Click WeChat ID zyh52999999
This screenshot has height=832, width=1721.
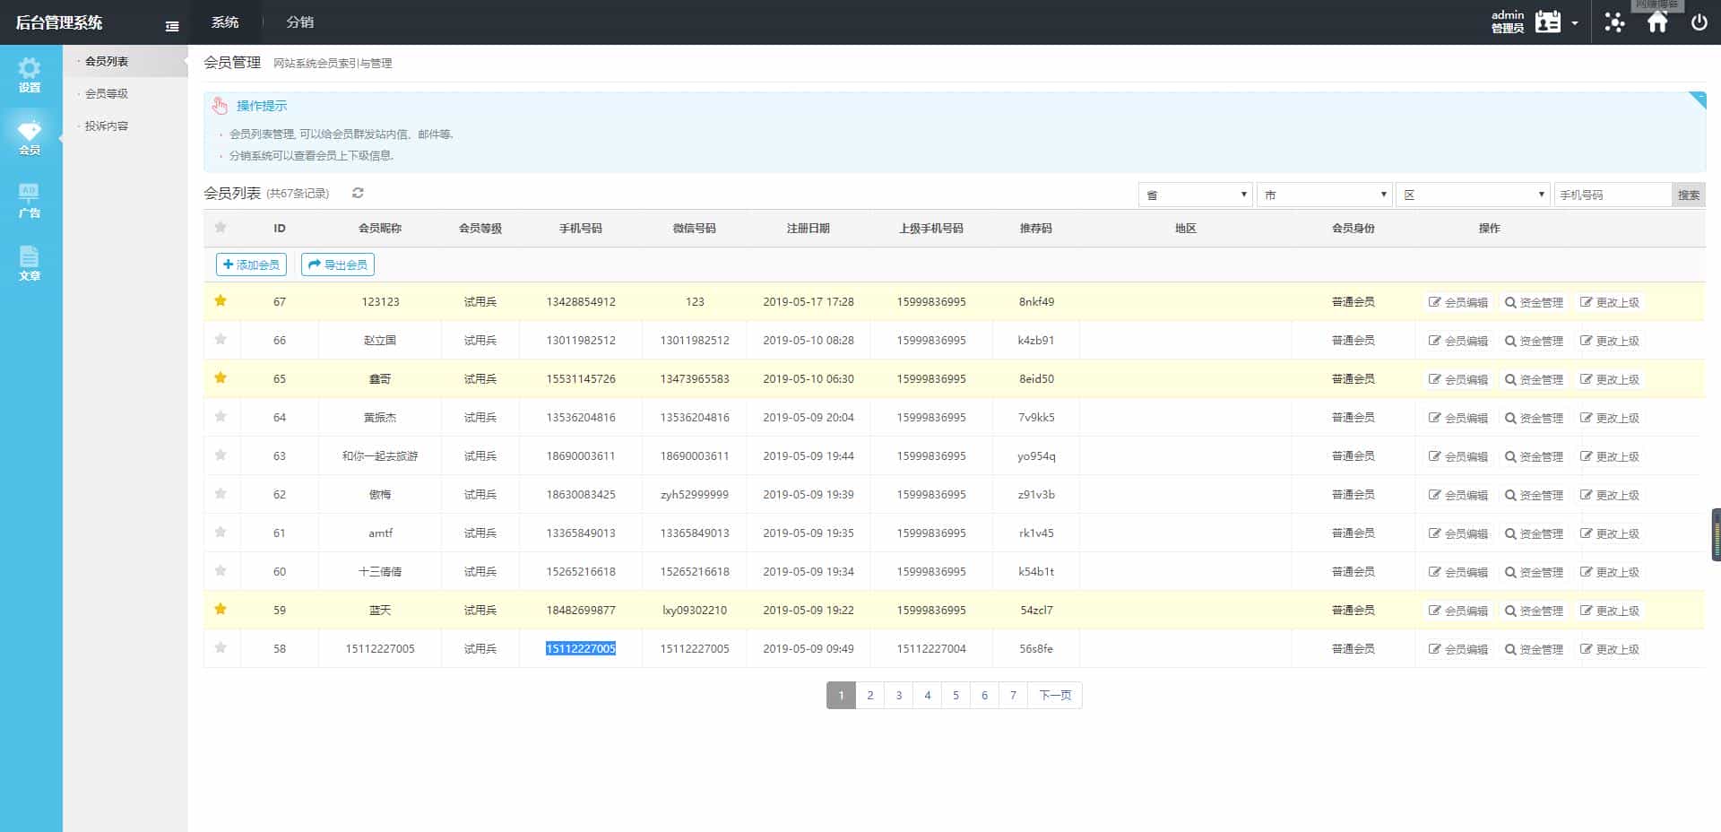click(695, 494)
